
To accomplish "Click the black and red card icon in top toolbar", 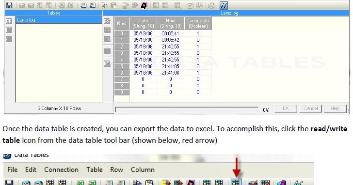I will (144, 5).
